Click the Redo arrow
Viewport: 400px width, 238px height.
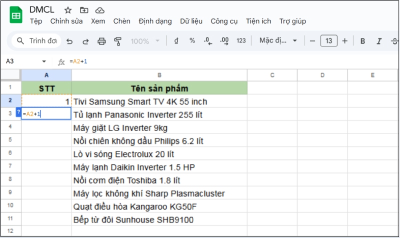[x=85, y=41]
